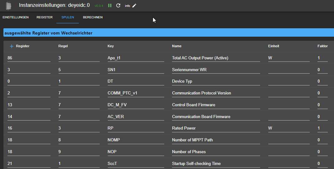Click the v0.0.4 version label

(x=99, y=6)
